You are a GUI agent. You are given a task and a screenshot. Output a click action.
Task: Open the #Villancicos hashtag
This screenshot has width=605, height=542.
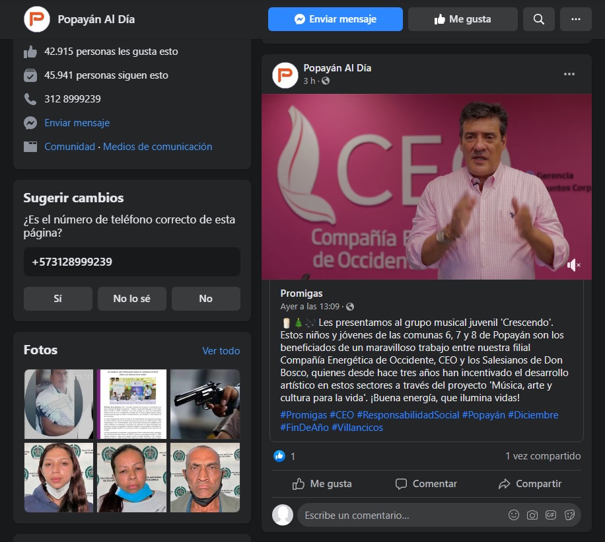click(357, 428)
